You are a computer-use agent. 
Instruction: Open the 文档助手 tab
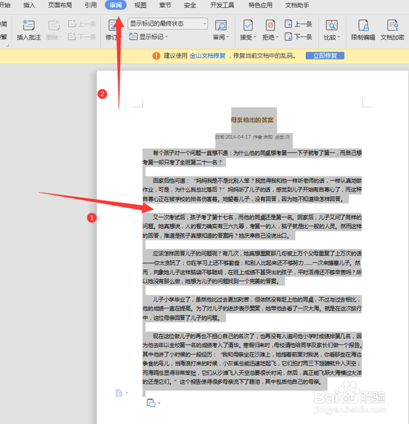(x=297, y=5)
